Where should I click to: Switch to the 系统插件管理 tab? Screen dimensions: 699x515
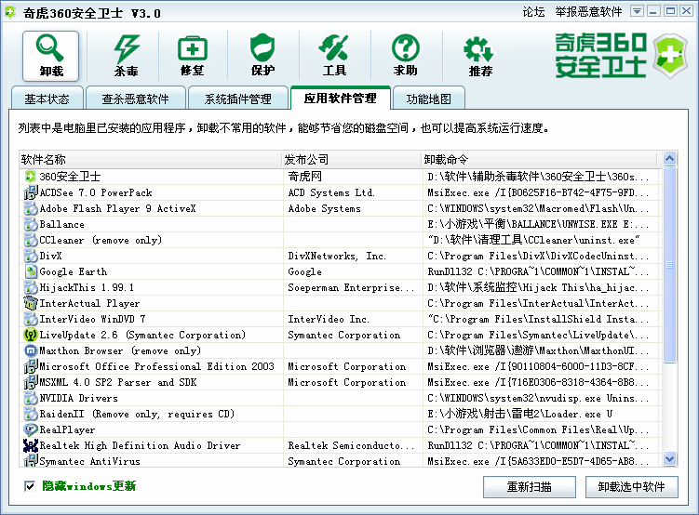[x=237, y=99]
